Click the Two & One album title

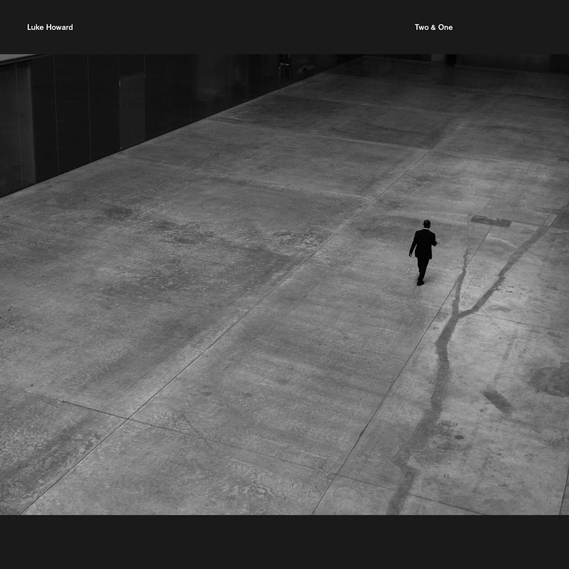click(x=433, y=27)
